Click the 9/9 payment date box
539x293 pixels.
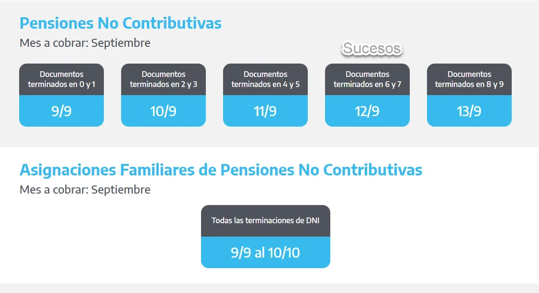point(61,111)
